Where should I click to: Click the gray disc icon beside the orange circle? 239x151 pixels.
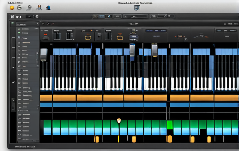19,8
